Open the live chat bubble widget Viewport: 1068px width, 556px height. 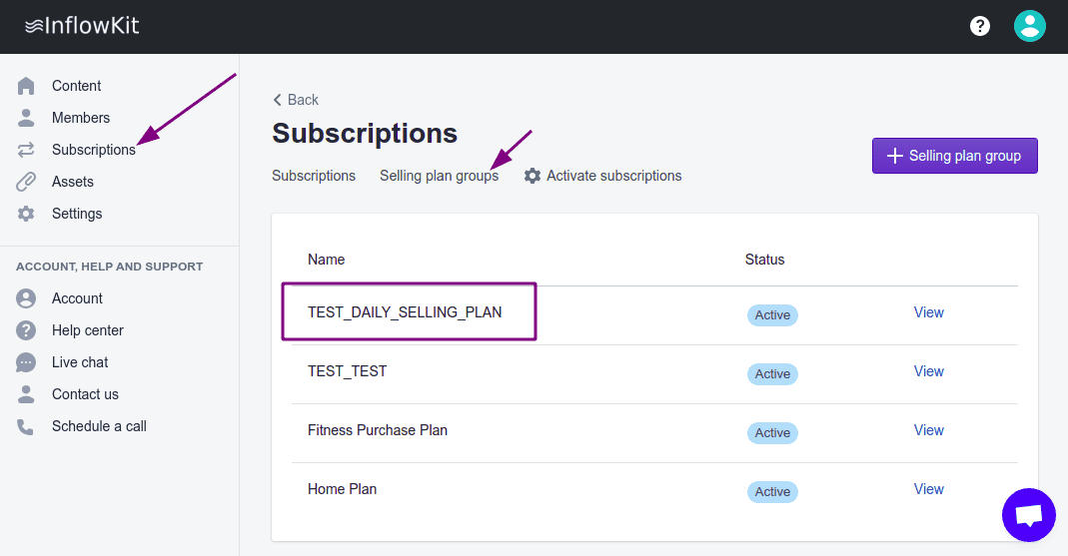pos(1028,515)
